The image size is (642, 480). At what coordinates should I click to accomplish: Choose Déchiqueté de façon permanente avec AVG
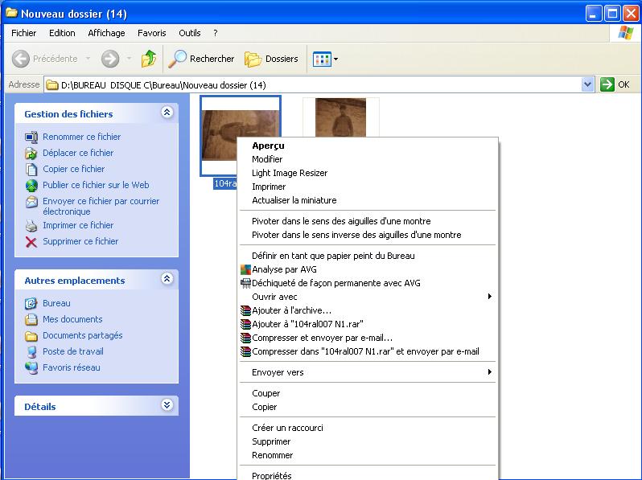(335, 283)
